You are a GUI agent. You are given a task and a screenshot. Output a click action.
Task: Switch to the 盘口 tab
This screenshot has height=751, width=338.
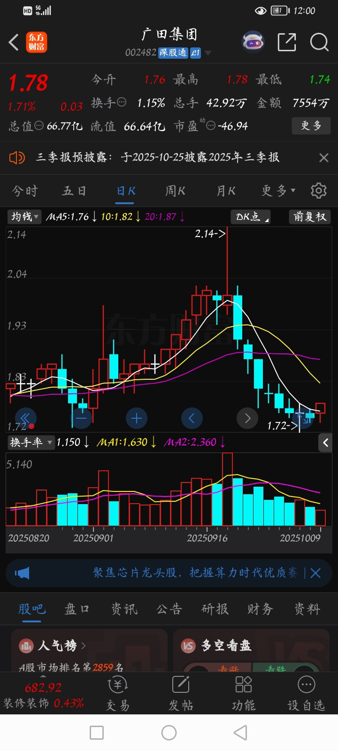click(77, 609)
